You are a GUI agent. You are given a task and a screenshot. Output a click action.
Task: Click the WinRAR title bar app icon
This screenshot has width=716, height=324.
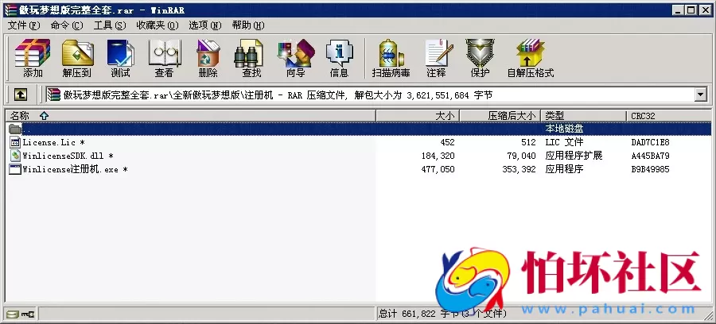click(10, 10)
